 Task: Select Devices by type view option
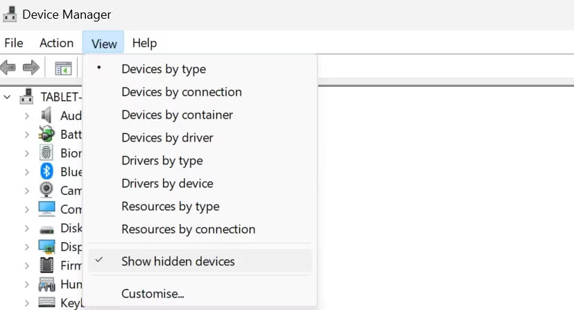pyautogui.click(x=164, y=69)
